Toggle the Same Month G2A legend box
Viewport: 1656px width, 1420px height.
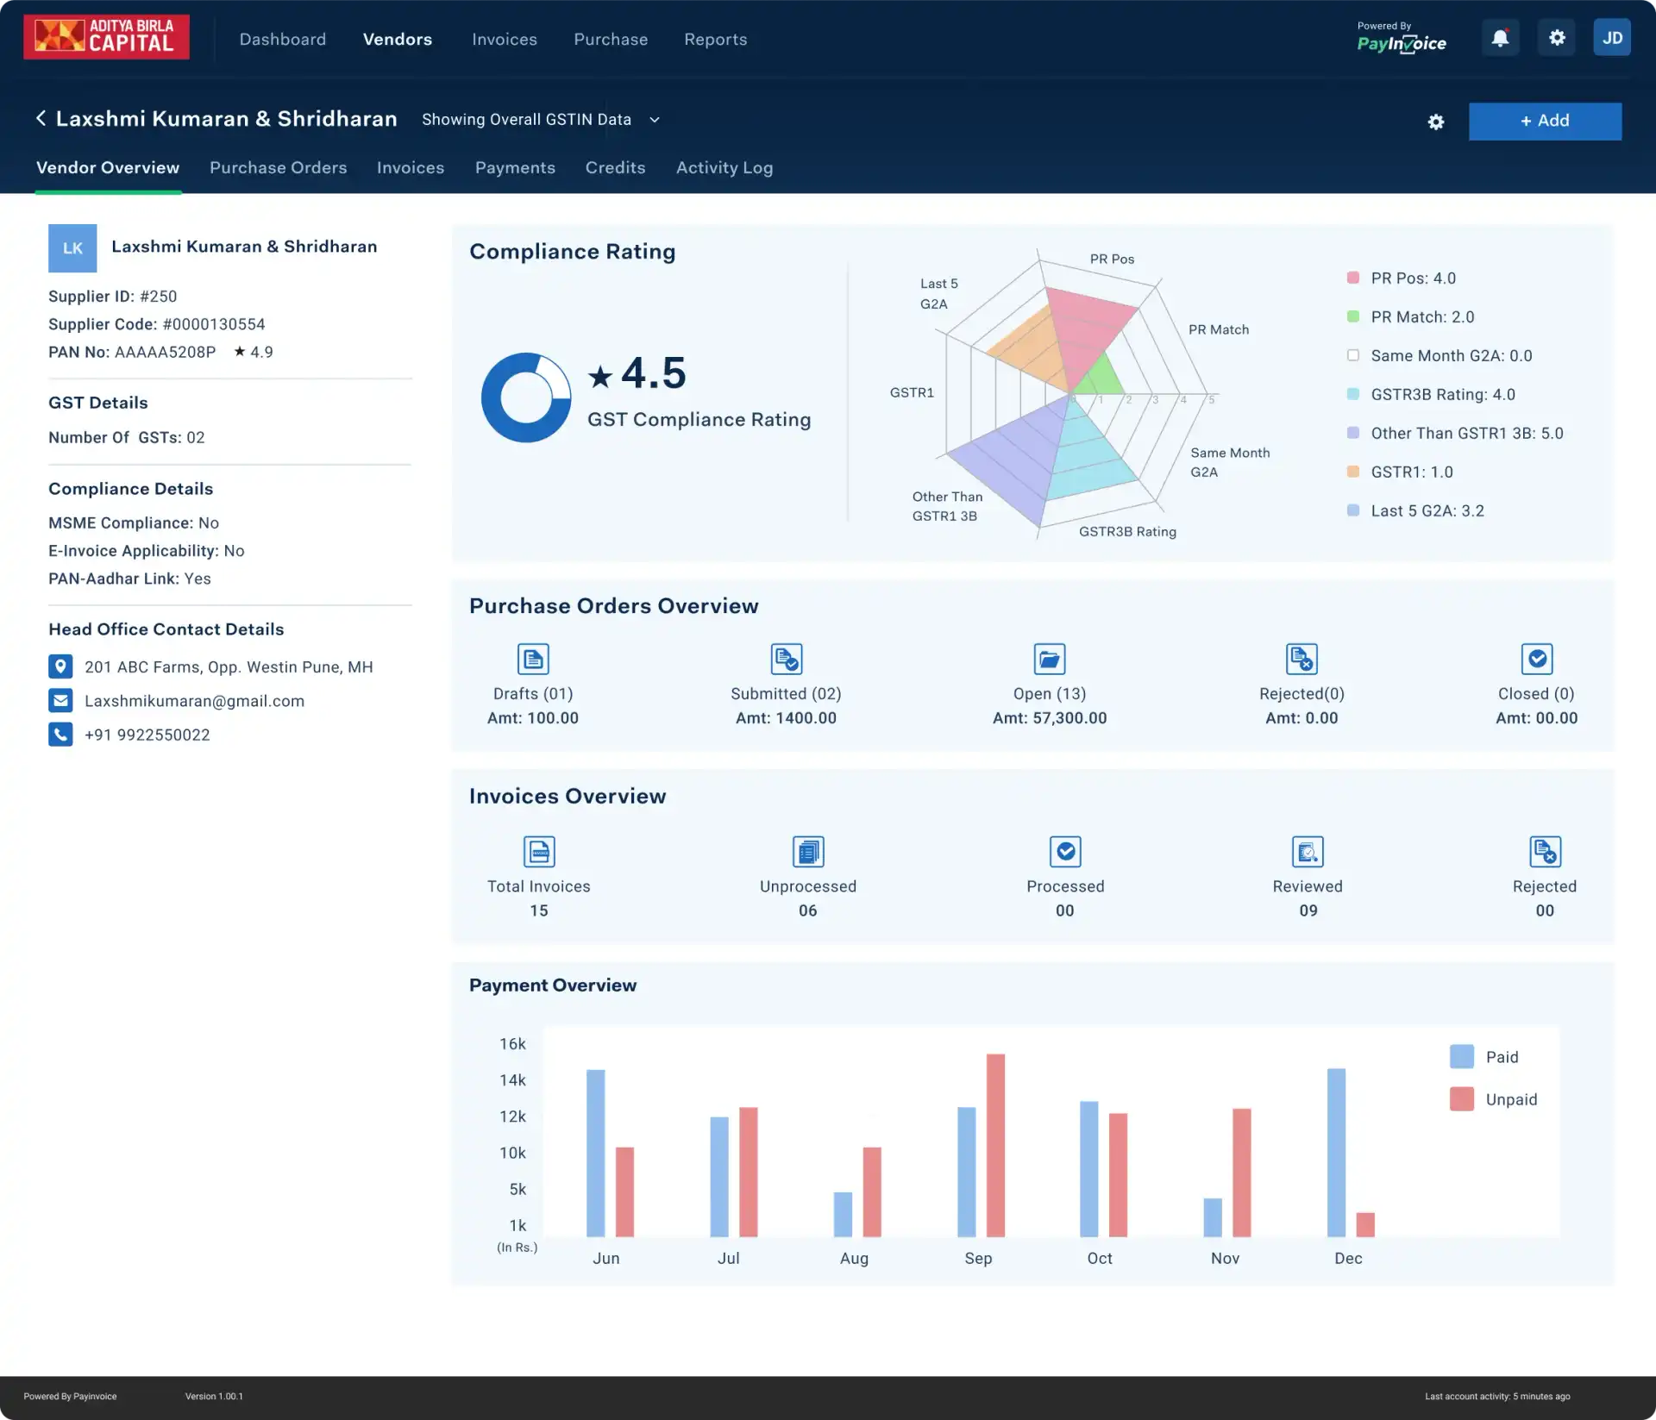tap(1353, 355)
